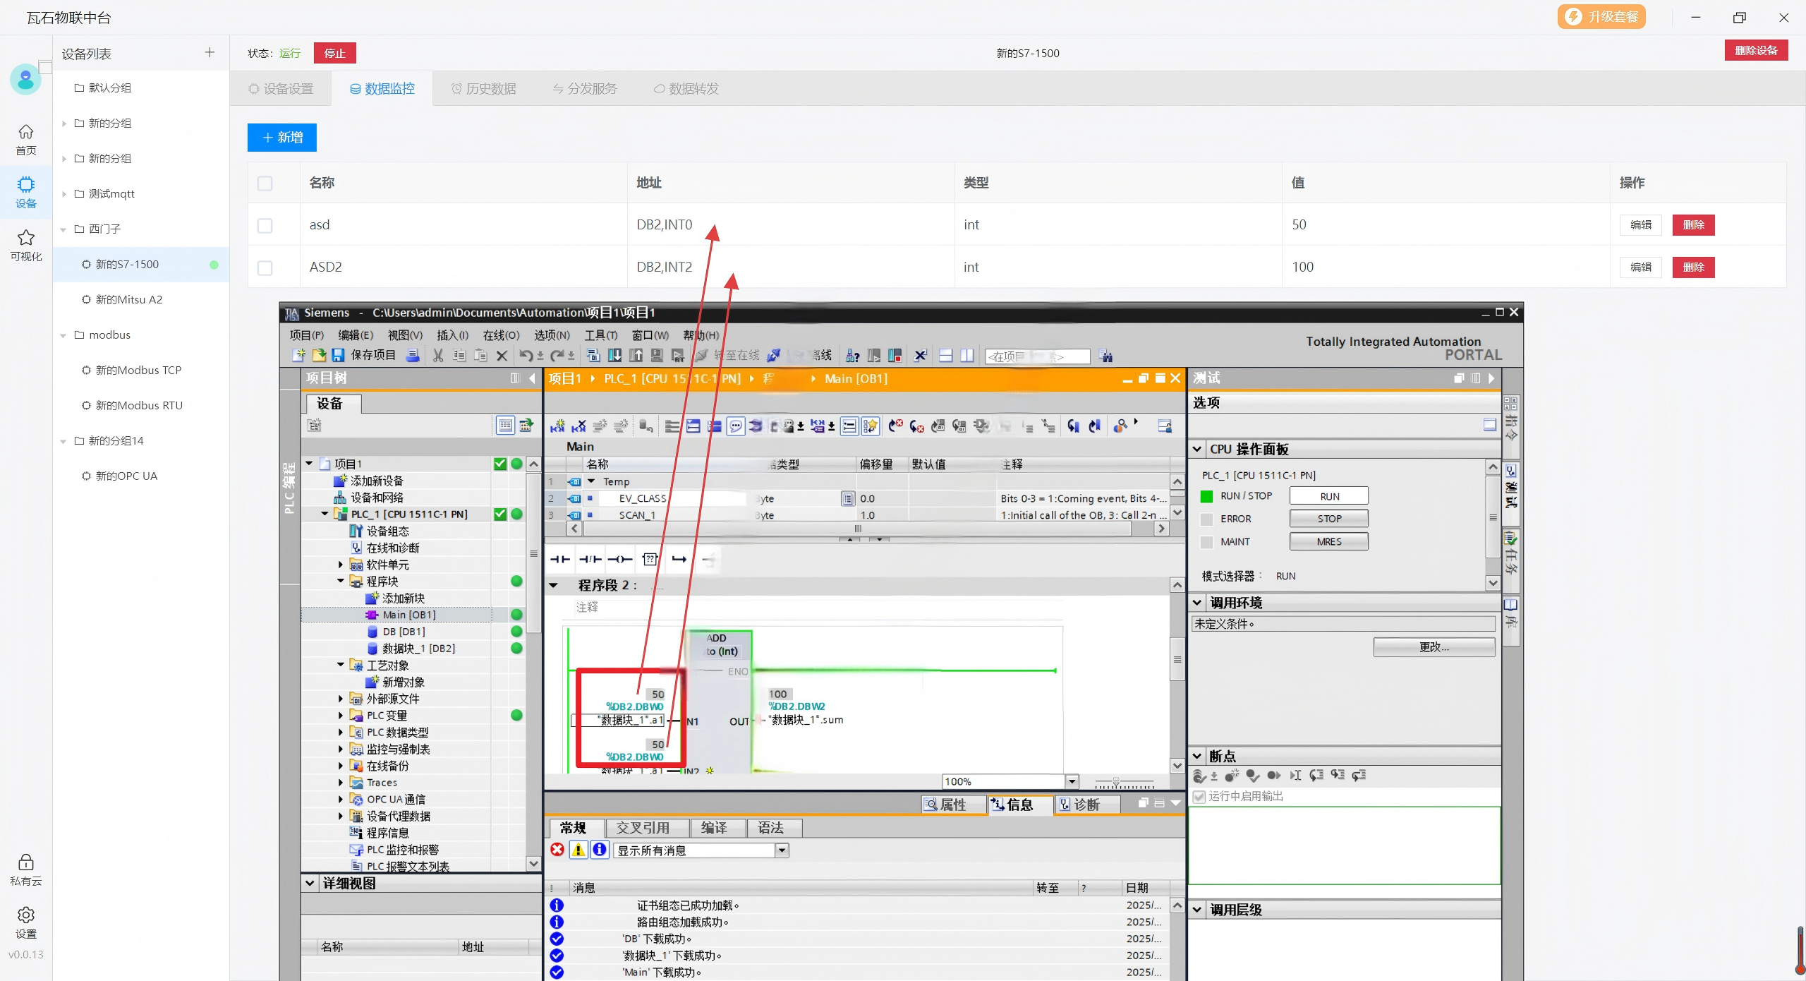The width and height of the screenshot is (1806, 981).
Task: Collapse the 西门子 group
Action: [63, 229]
